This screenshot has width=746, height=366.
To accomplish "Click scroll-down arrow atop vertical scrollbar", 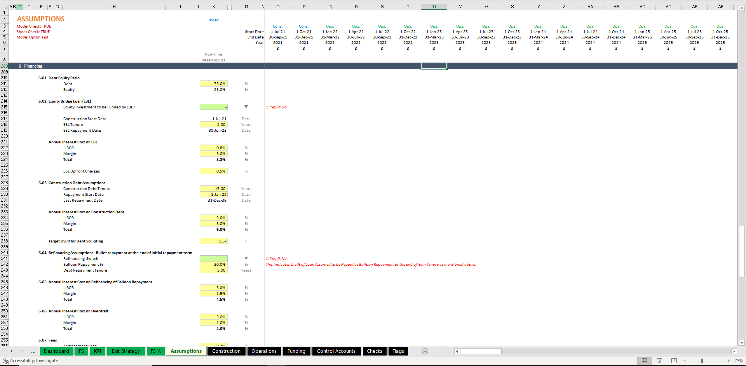I will [x=742, y=343].
